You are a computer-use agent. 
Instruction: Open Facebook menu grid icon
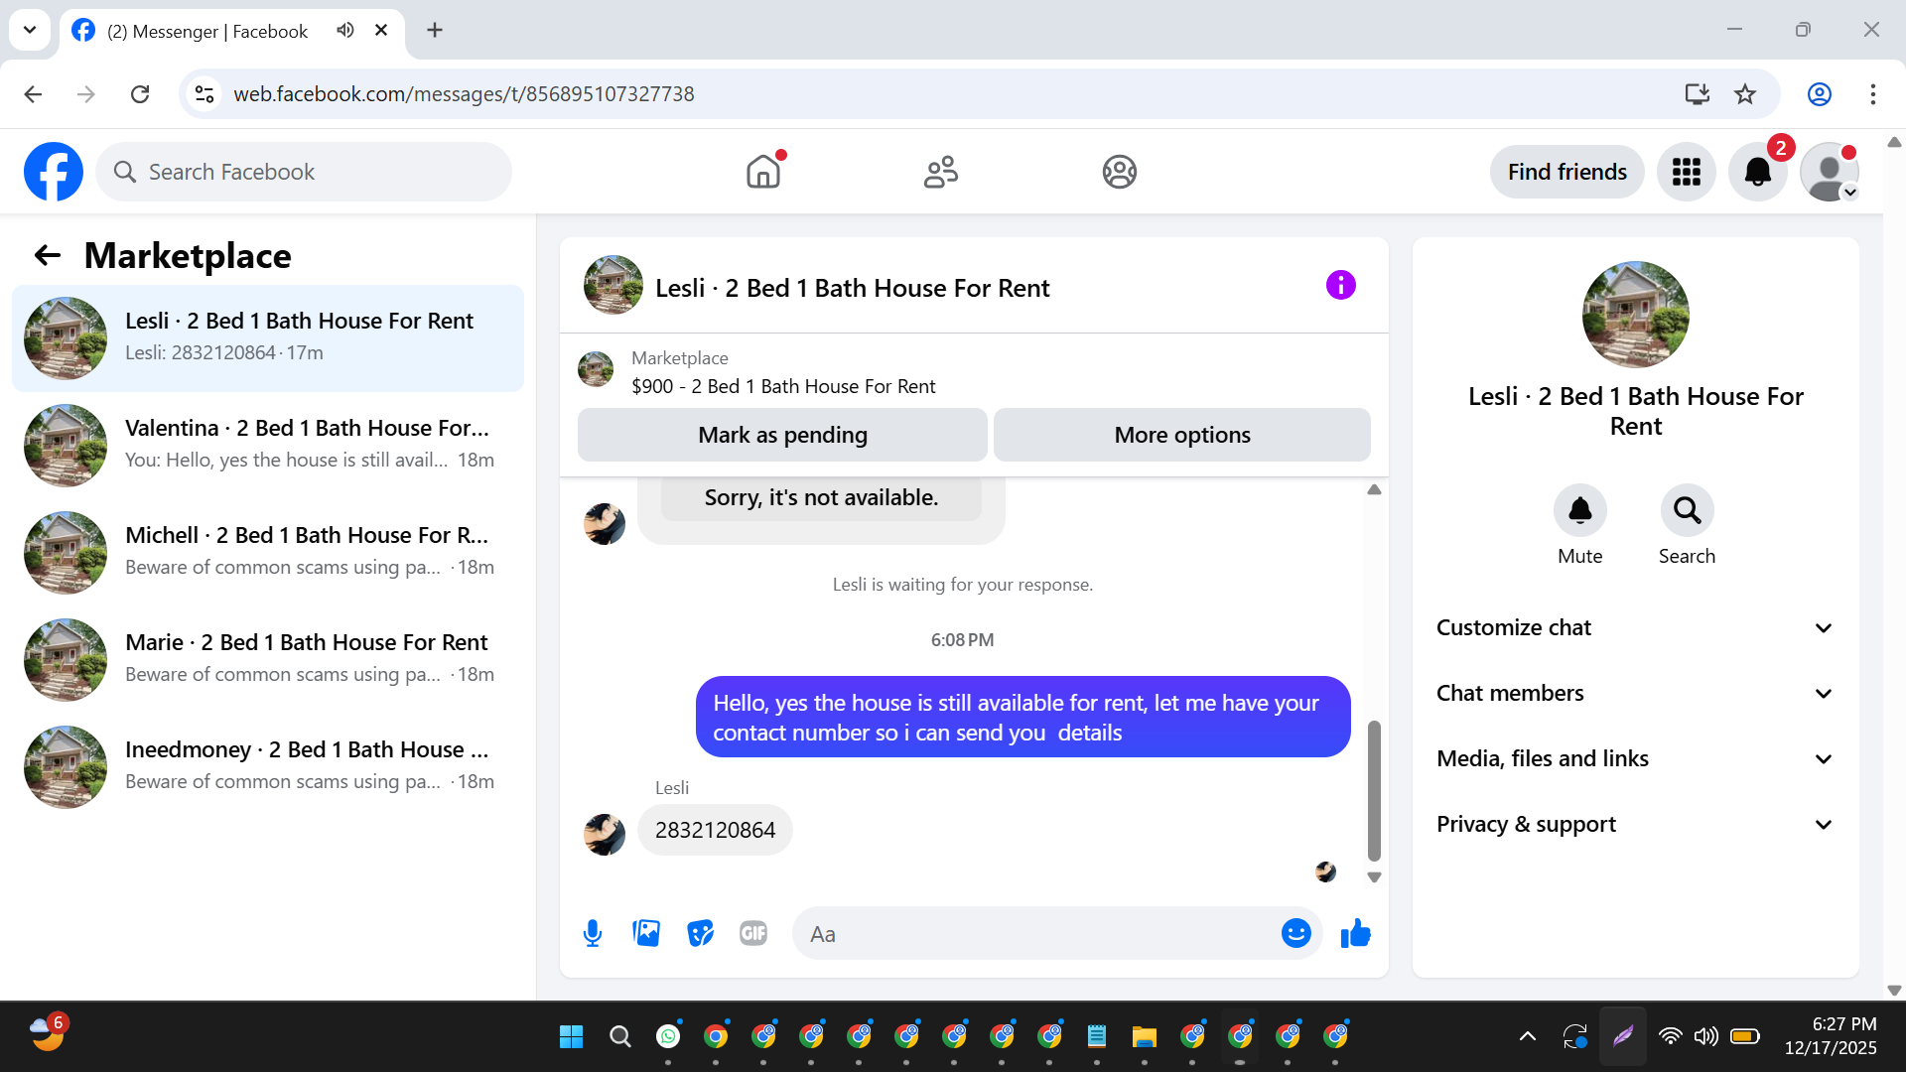pos(1686,172)
